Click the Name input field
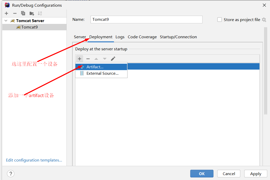Screen dimensions: 270x180 click(146, 20)
